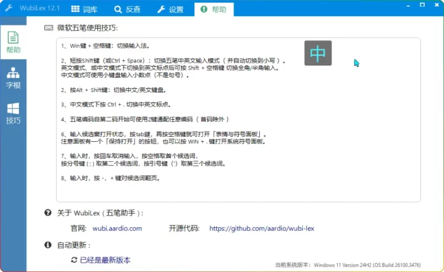444x272 pixels.
Task: Click the tip line starting with 短按Shift键
Action: (x=173, y=60)
